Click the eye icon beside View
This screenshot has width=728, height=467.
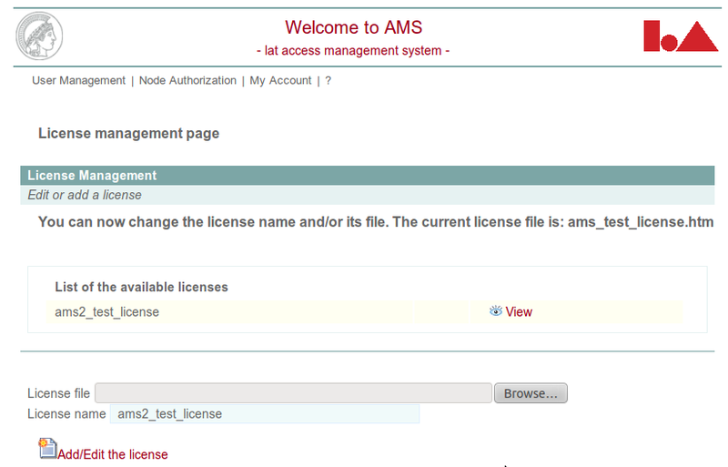click(x=496, y=310)
